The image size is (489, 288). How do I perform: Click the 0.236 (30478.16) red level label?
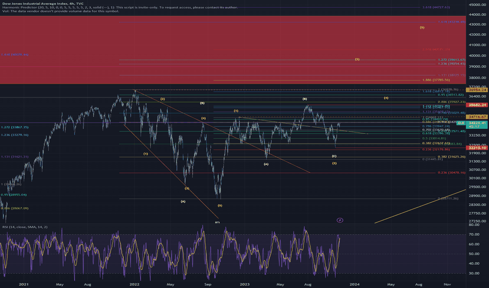pos(452,173)
